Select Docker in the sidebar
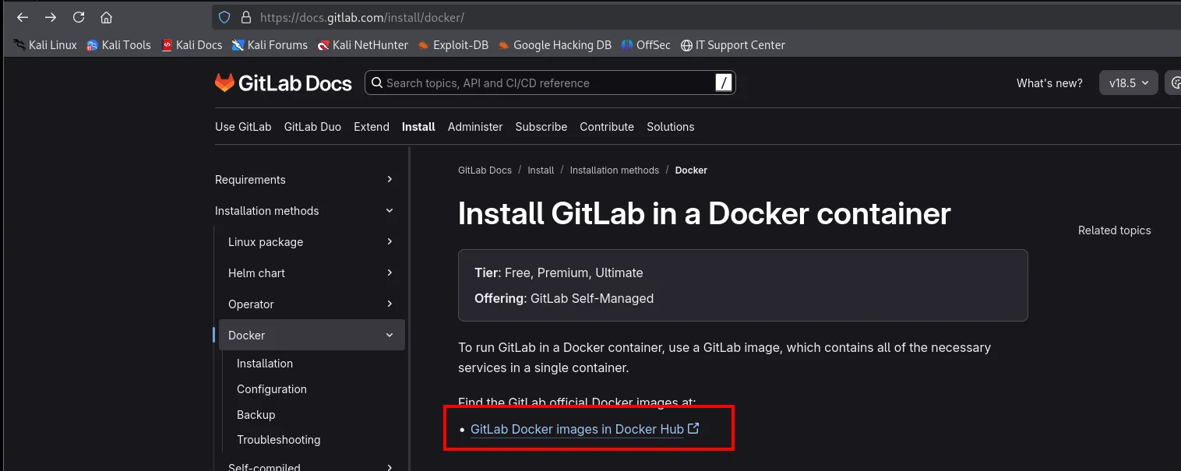This screenshot has height=471, width=1181. pyautogui.click(x=312, y=336)
